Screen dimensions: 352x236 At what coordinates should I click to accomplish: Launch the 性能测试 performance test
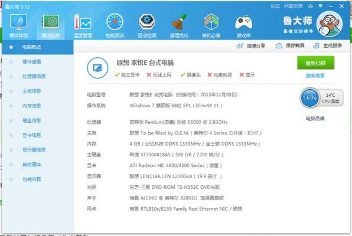pos(115,25)
